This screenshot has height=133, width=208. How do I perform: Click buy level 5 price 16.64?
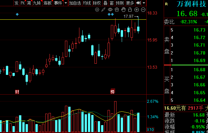(199, 100)
